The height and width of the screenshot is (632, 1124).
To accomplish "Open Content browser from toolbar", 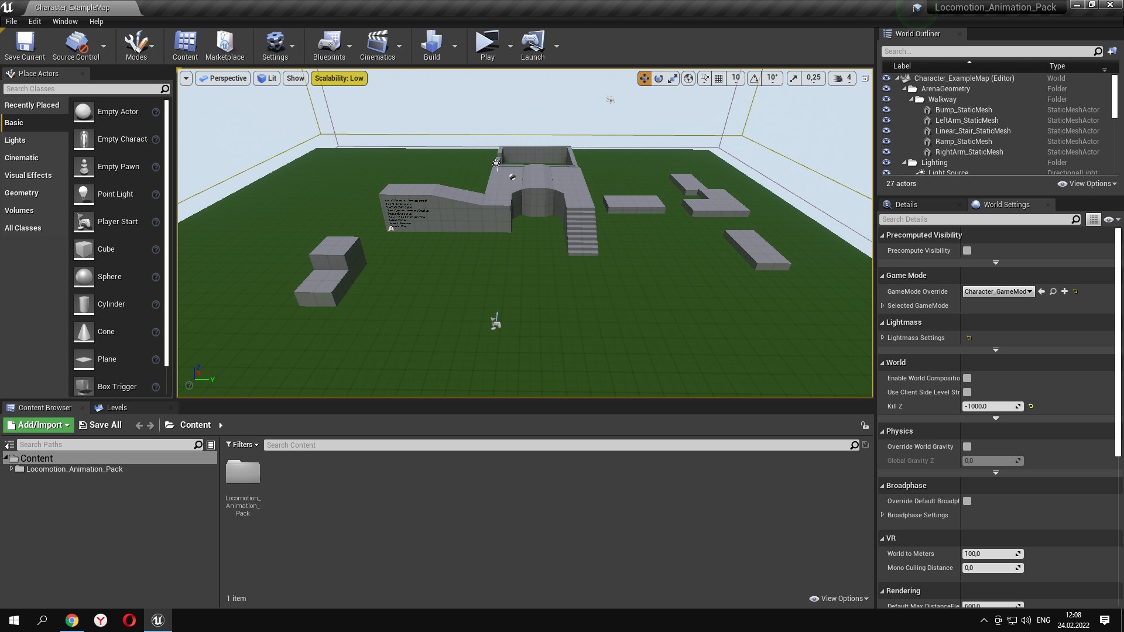I will 185,46.
